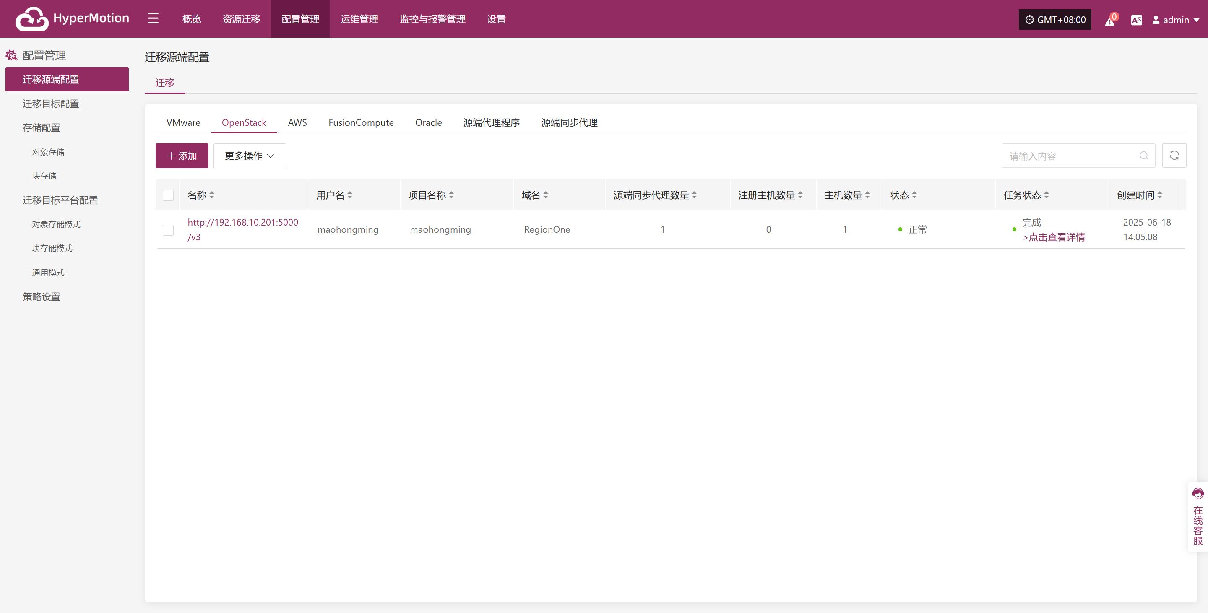The height and width of the screenshot is (613, 1208).
Task: Sort by the 用户名 column arrows
Action: (x=350, y=195)
